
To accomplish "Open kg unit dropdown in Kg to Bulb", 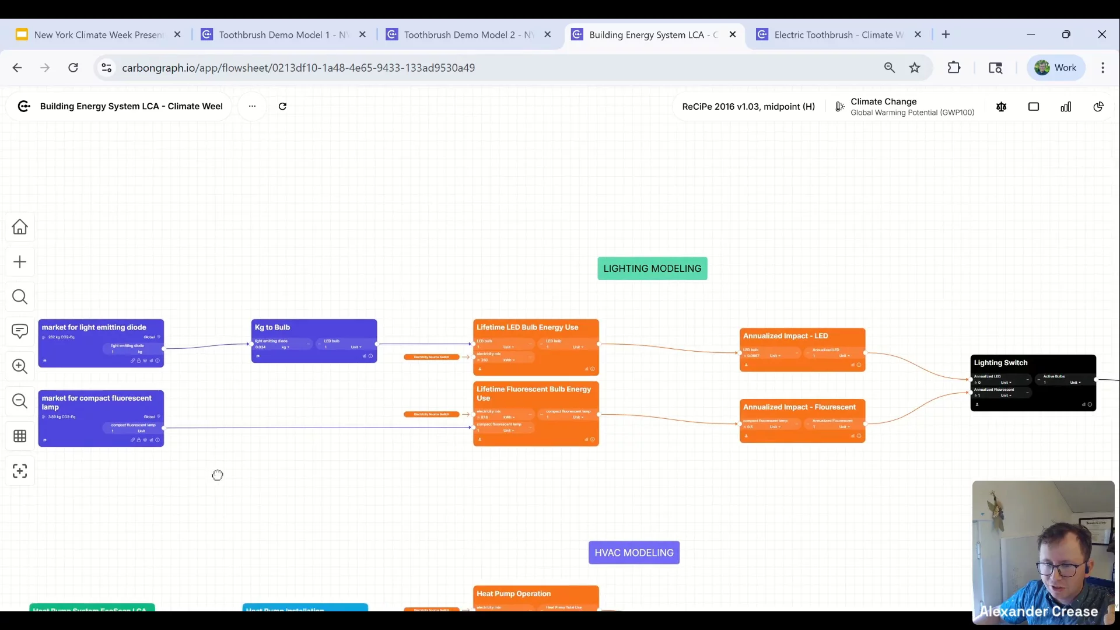I will 285,347.
